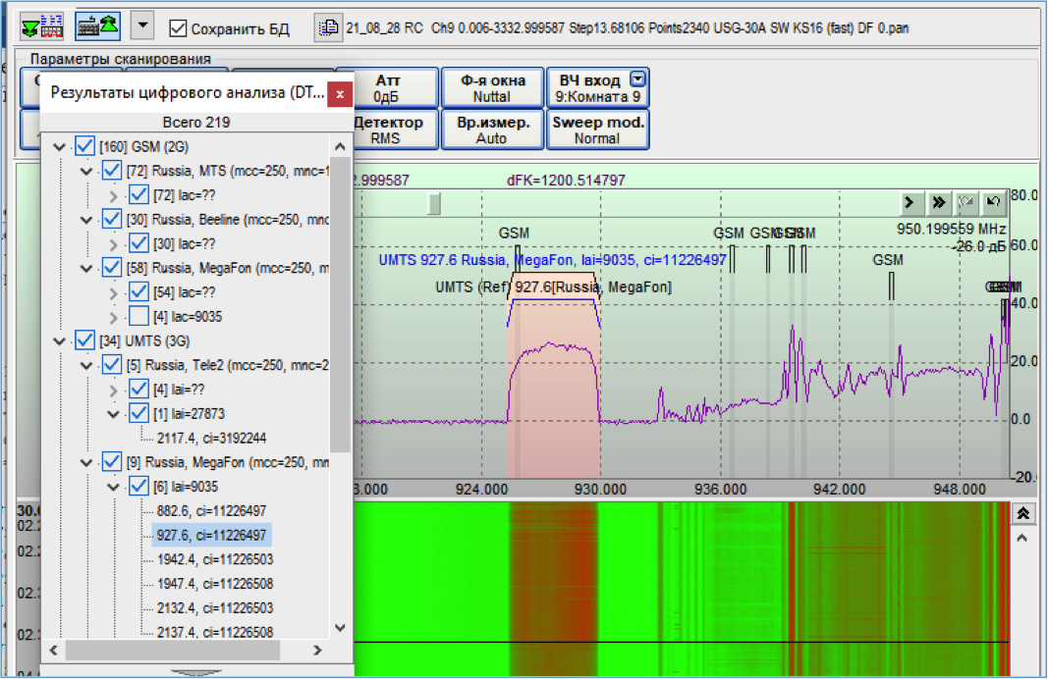Viewport: 1048px width, 679px height.
Task: Collapse the [72] Russia, MTS node
Action: 86,171
